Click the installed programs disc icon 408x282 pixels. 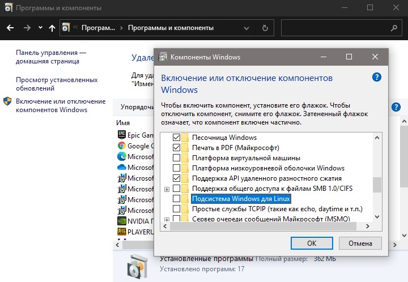point(138,267)
